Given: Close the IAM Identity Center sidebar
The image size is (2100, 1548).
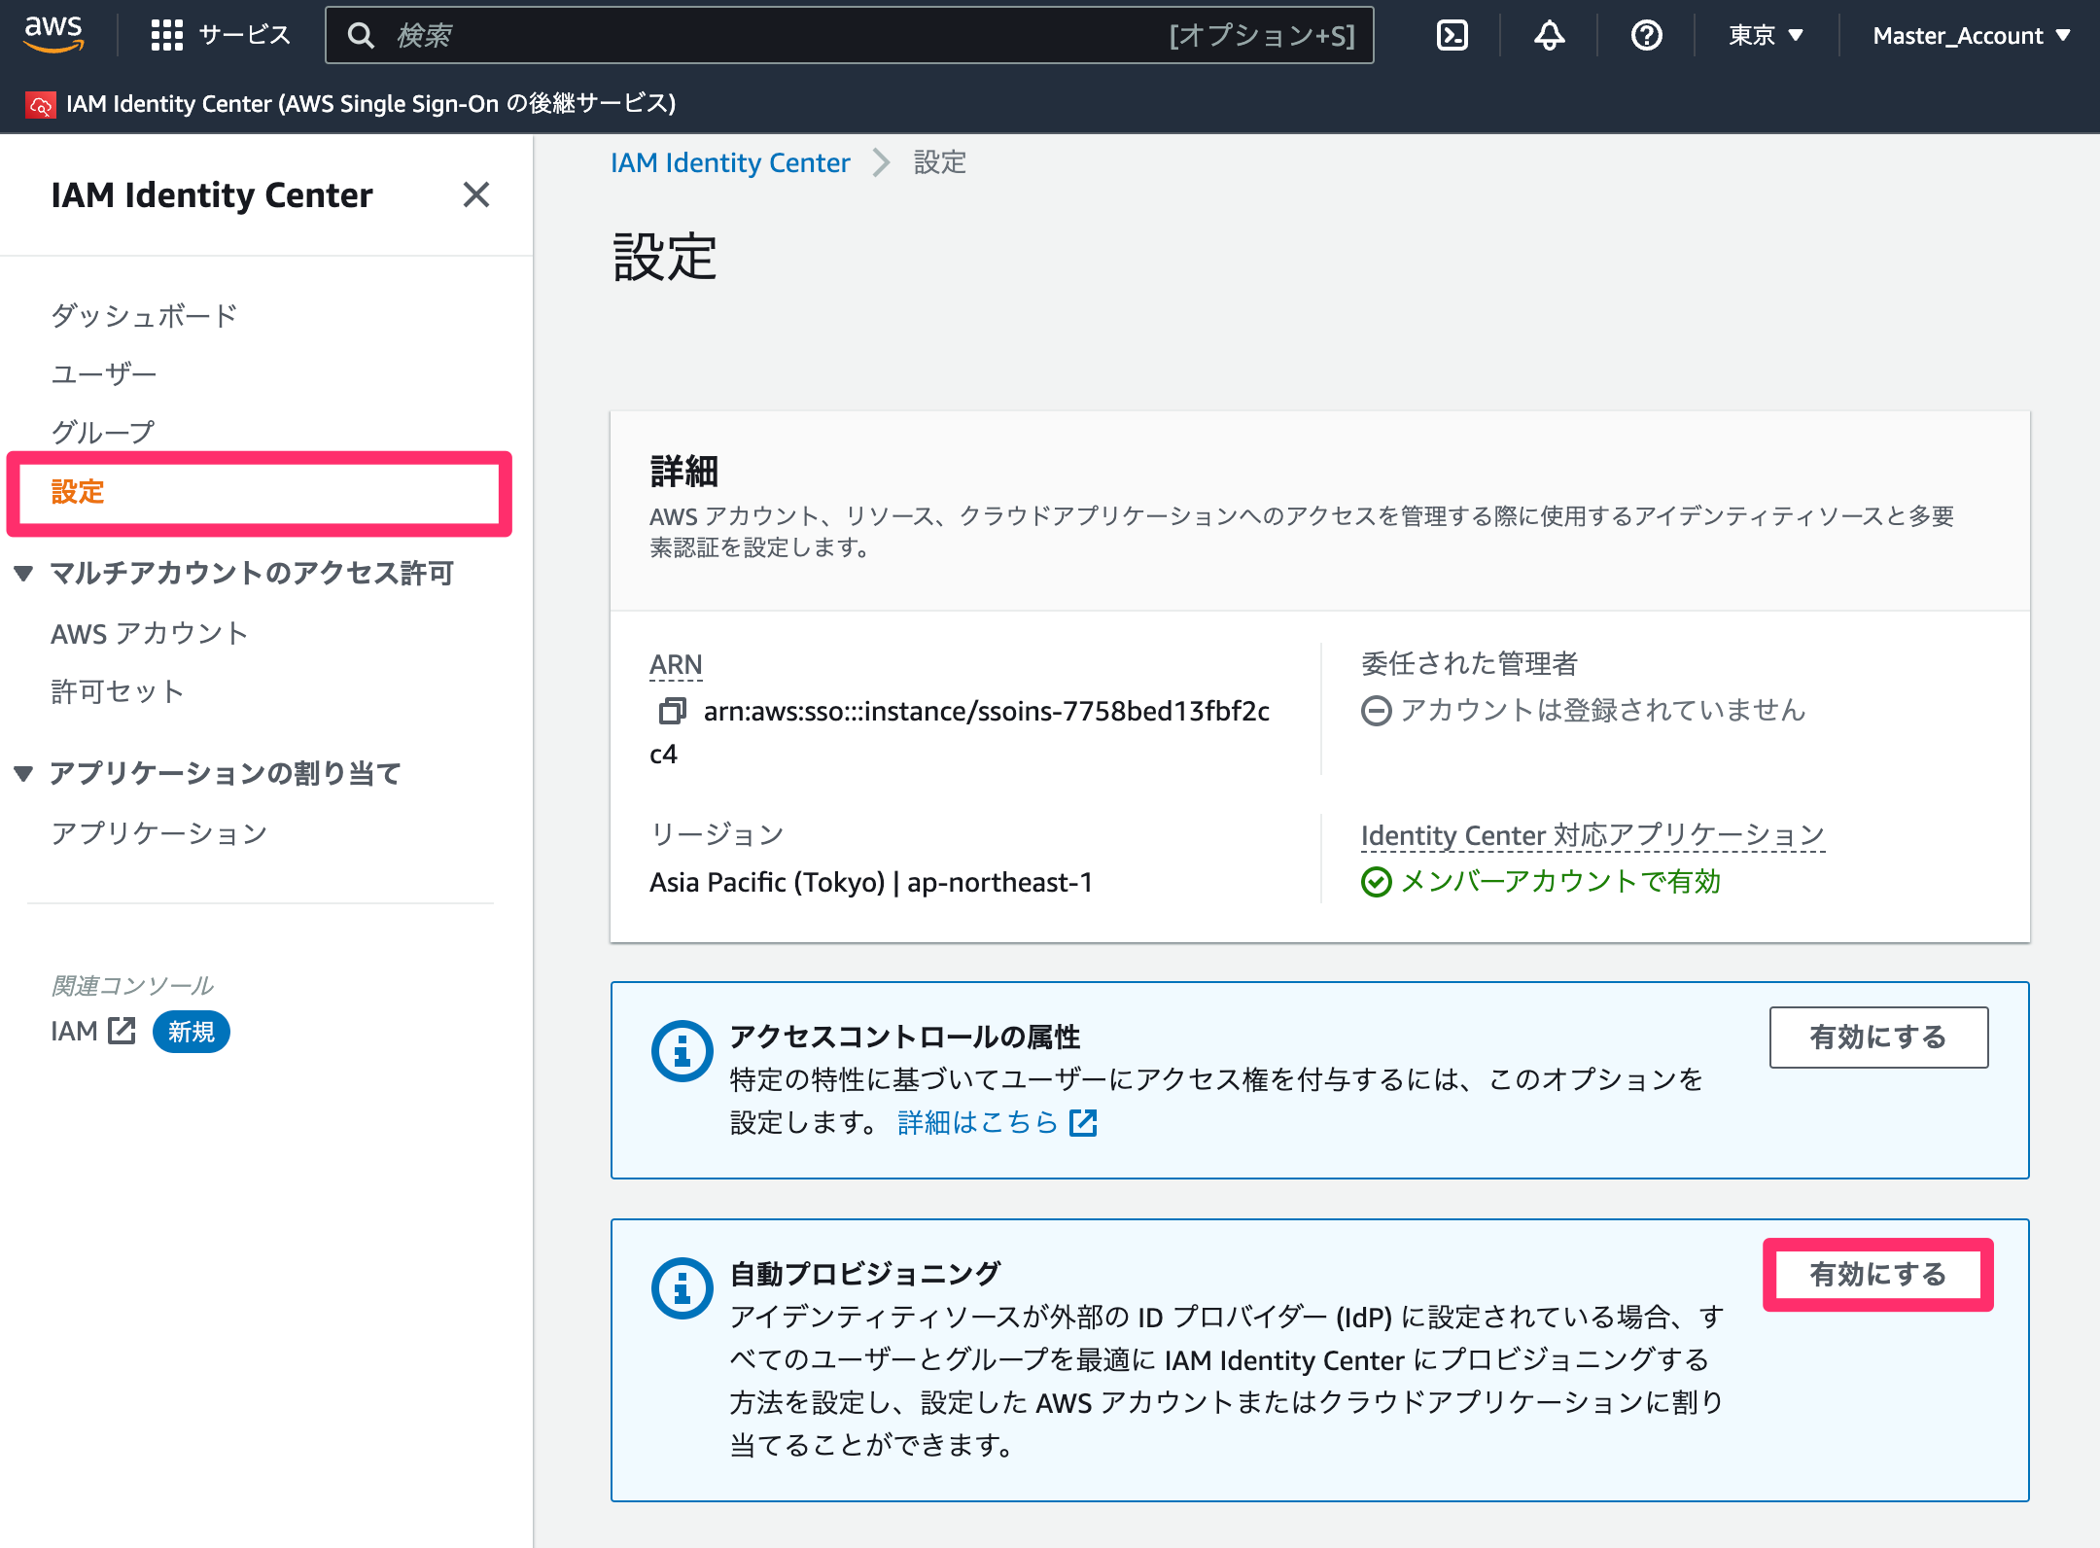Looking at the screenshot, I should pyautogui.click(x=475, y=194).
